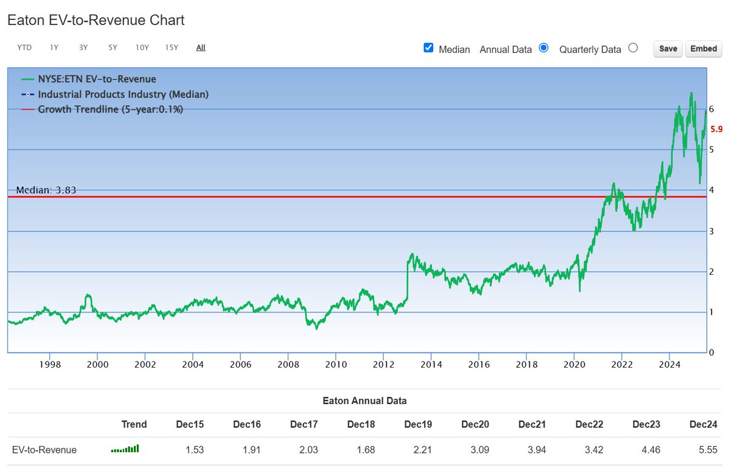Click the green trend sparkline icon
The image size is (730, 471).
click(x=125, y=449)
